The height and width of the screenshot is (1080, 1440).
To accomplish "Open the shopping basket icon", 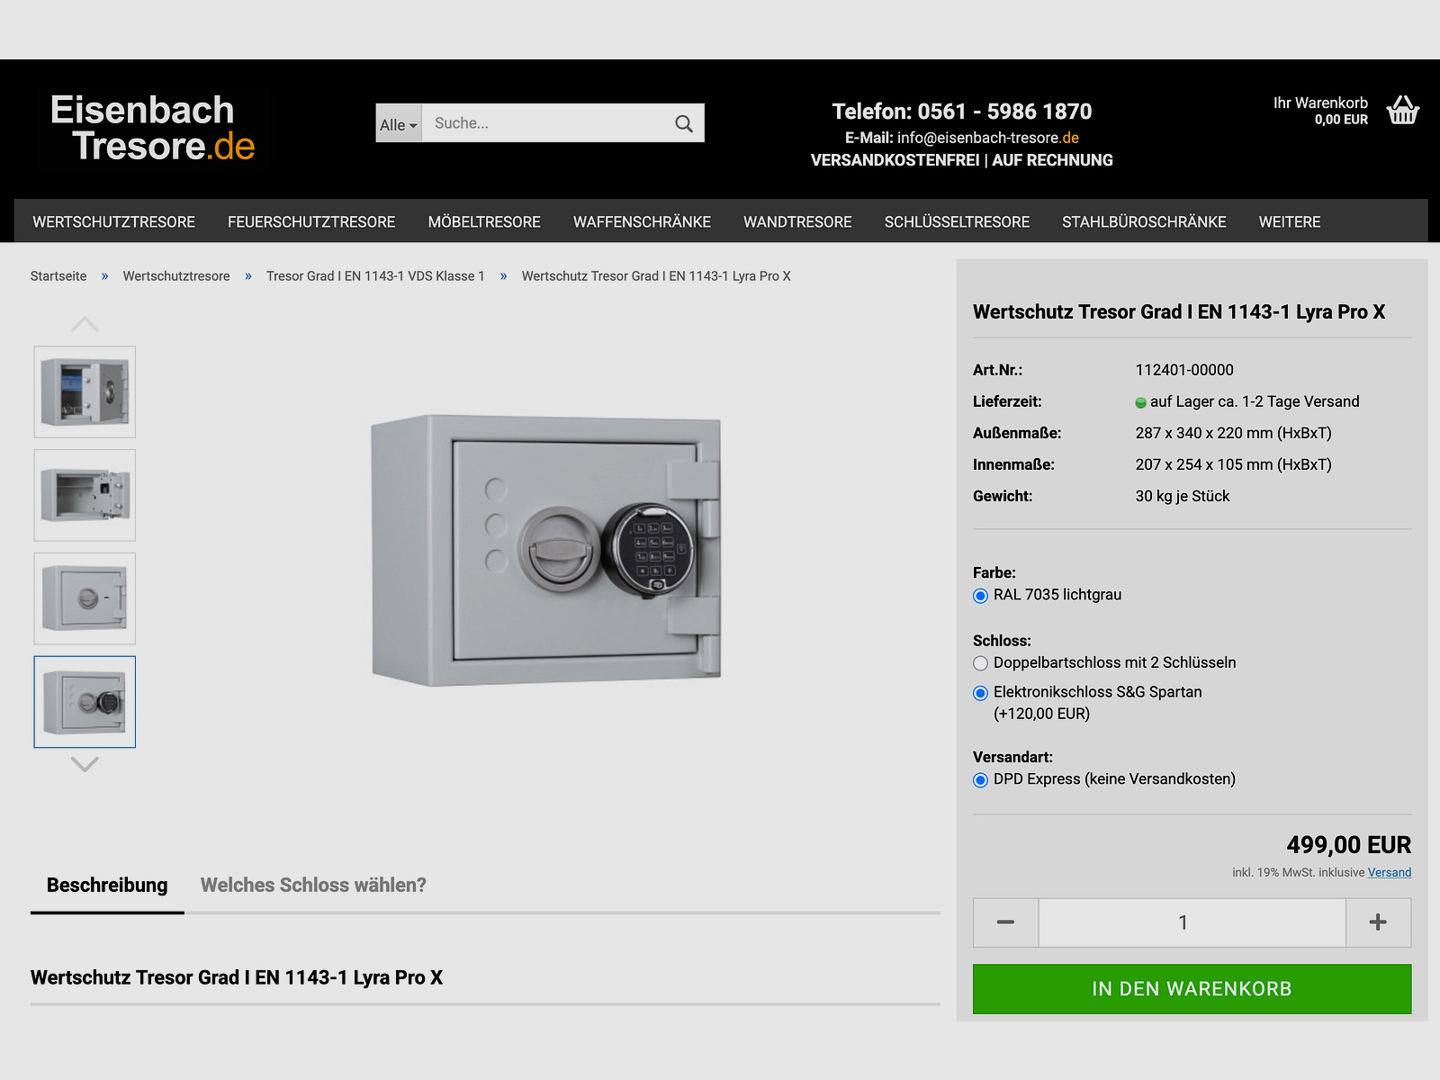I will (x=1402, y=111).
